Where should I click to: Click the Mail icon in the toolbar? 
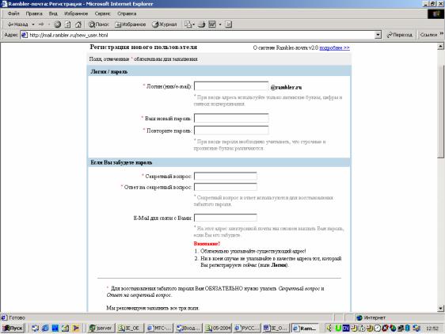pos(189,25)
